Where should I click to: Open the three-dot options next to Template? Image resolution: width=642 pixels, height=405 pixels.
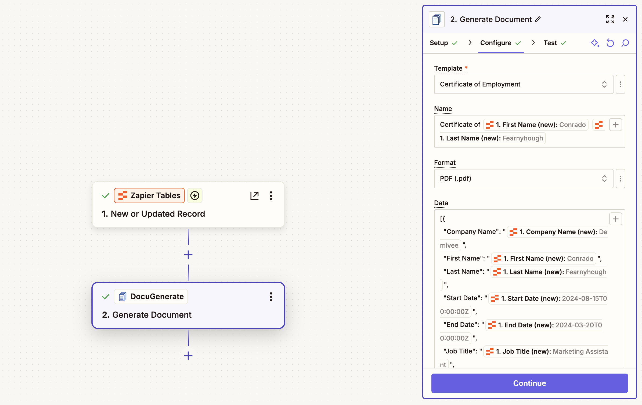pos(620,84)
